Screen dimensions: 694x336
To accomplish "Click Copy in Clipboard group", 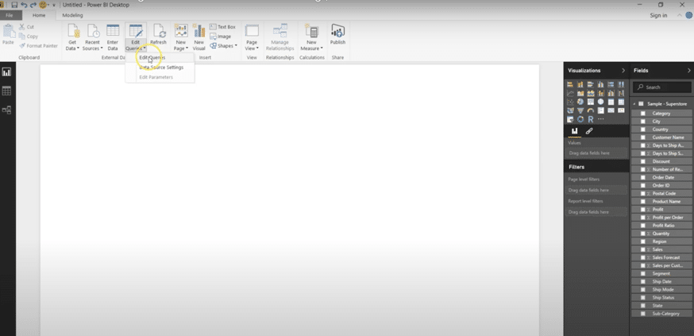I will [x=29, y=37].
